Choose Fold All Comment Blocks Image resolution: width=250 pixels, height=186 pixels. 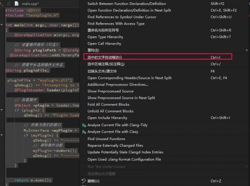108,104
